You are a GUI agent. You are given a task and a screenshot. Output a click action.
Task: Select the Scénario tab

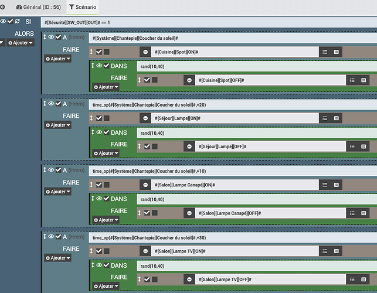(x=83, y=7)
